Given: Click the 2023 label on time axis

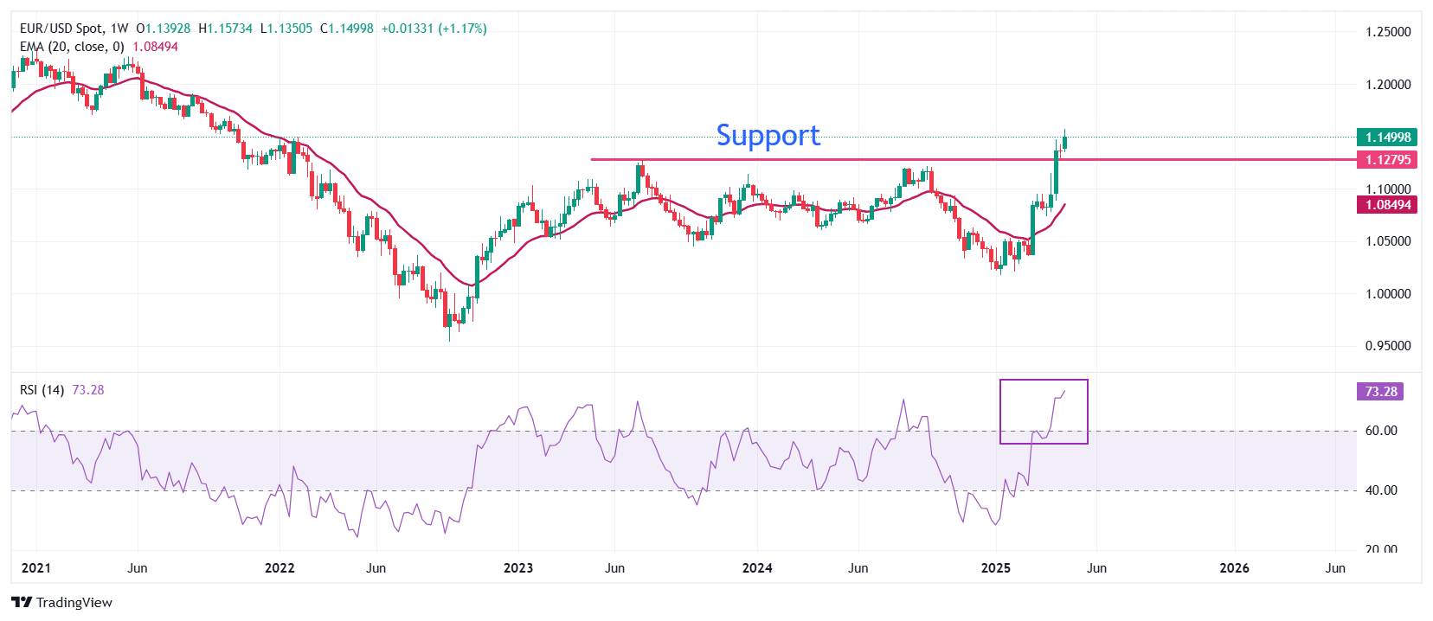Looking at the screenshot, I should (x=518, y=568).
